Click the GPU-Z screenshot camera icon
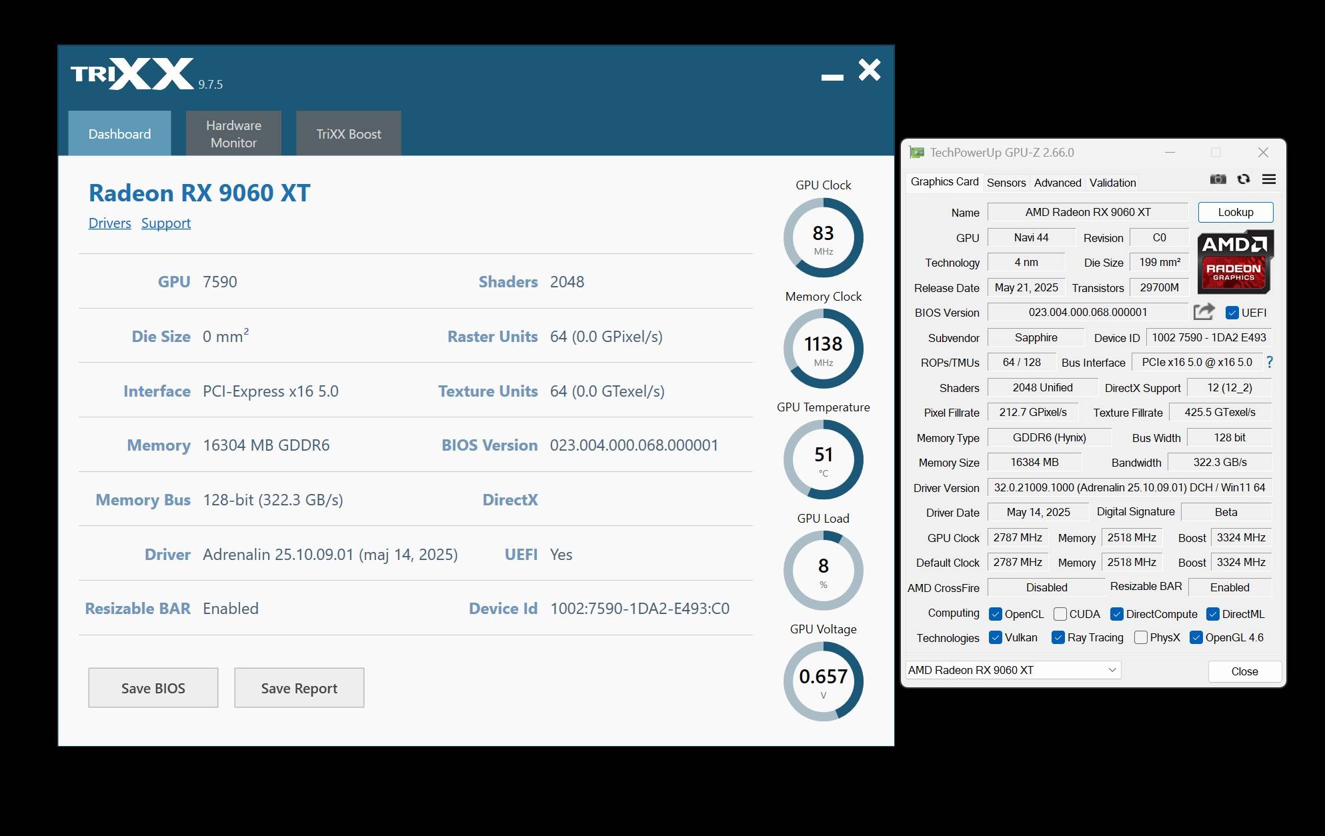1325x836 pixels. [1218, 179]
